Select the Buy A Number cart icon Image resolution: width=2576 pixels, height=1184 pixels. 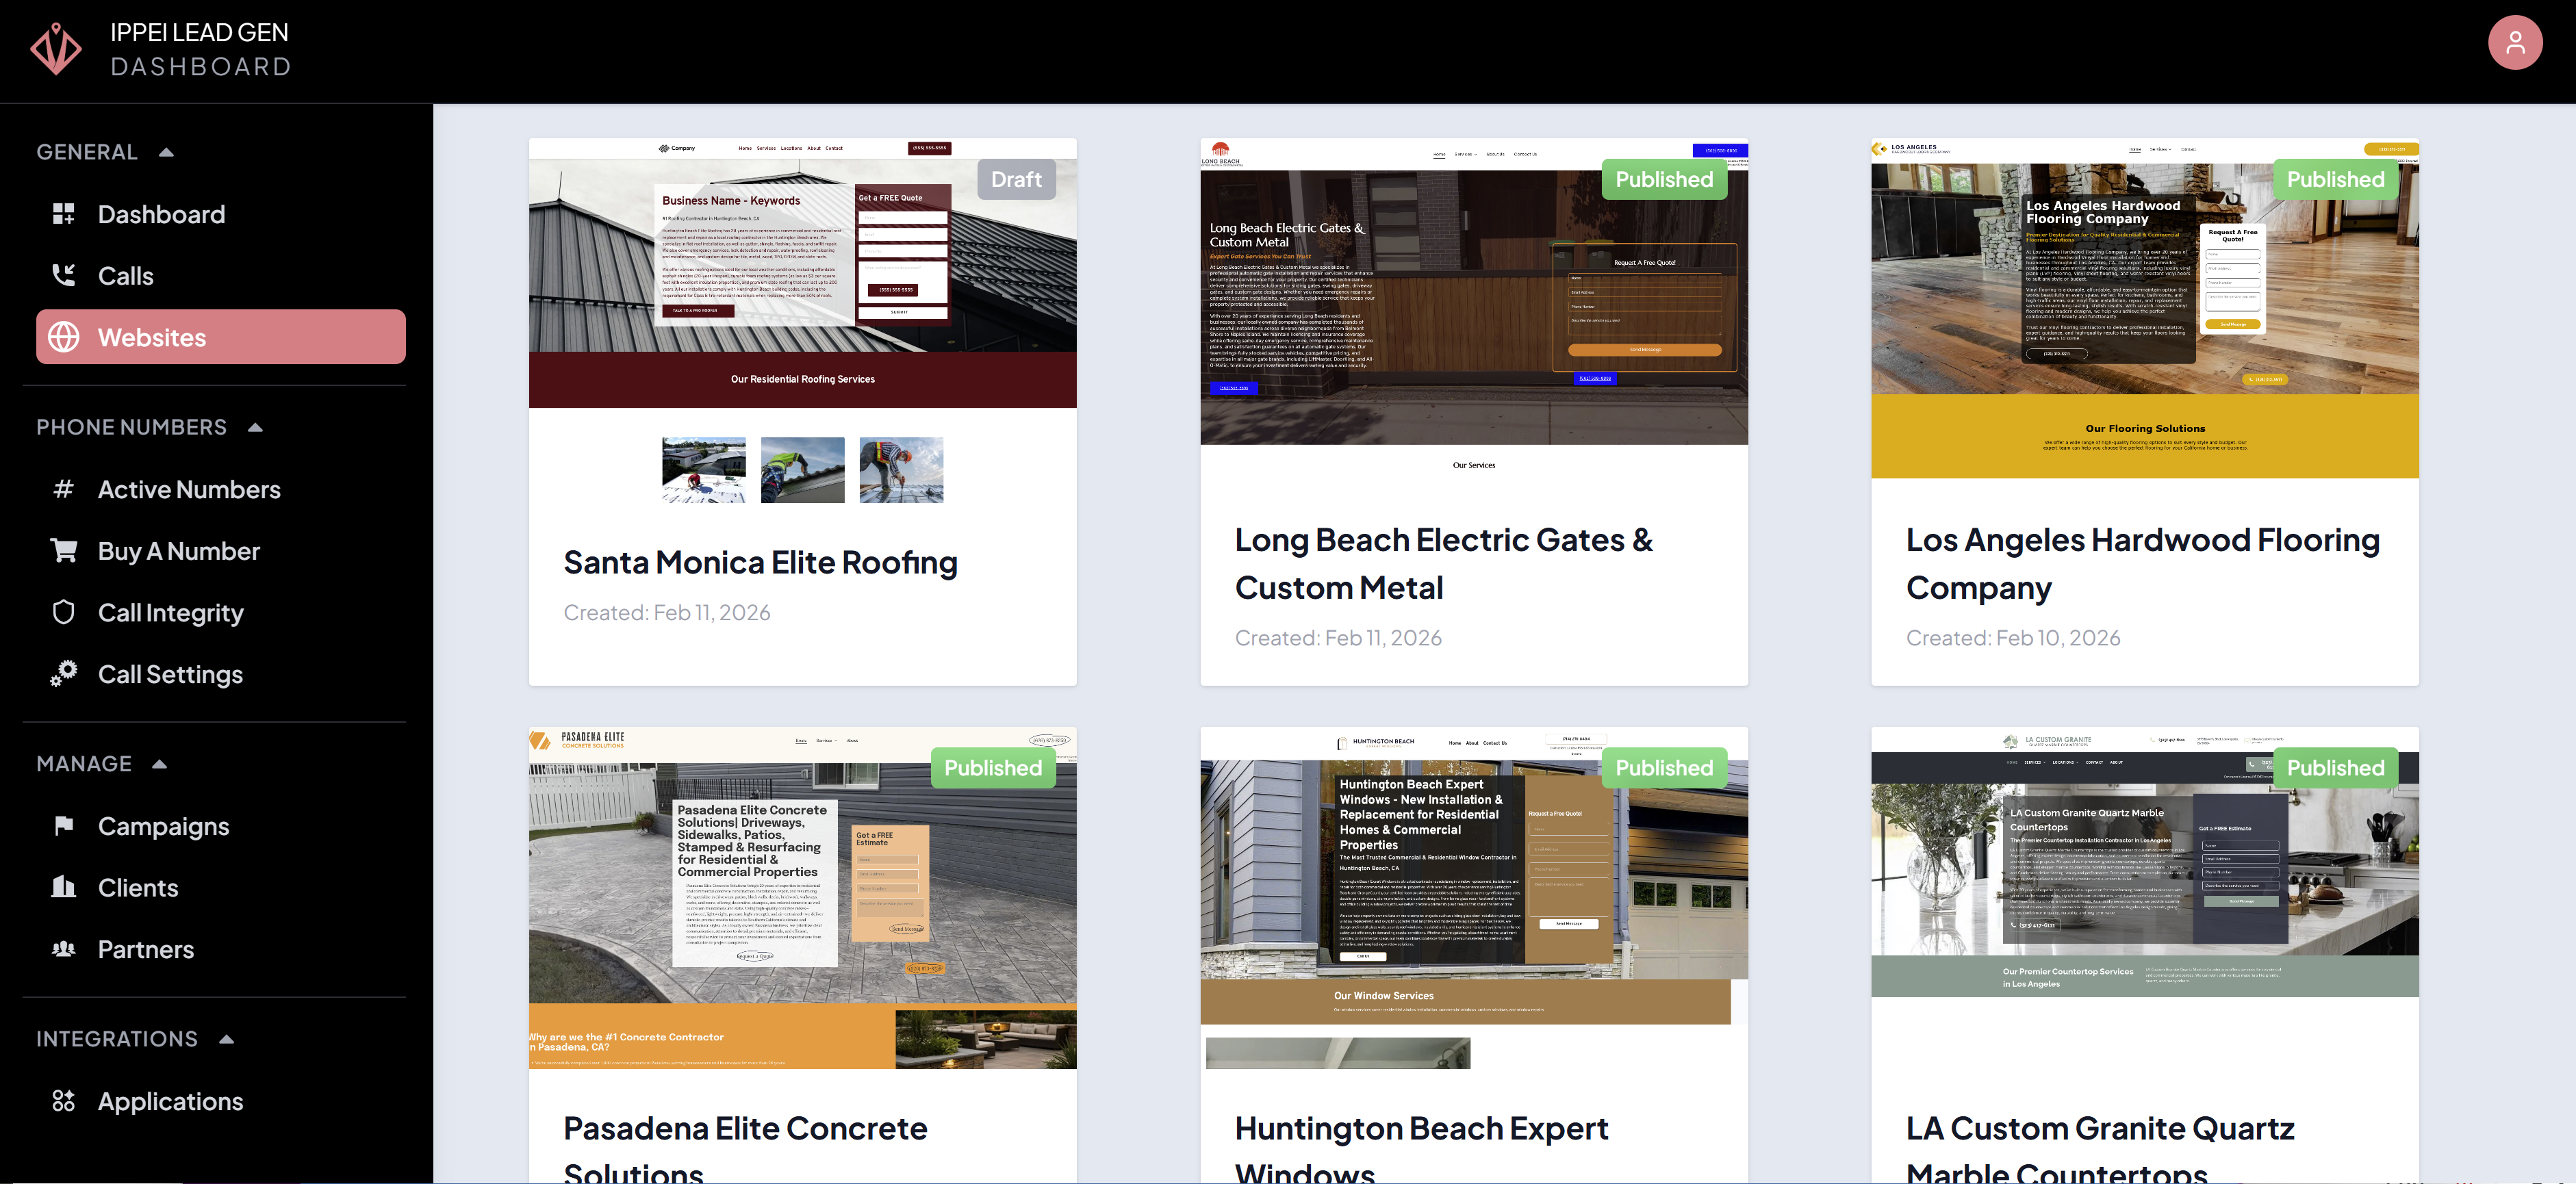64,550
